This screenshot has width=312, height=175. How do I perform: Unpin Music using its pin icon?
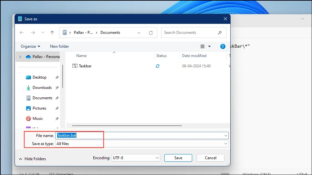click(57, 119)
